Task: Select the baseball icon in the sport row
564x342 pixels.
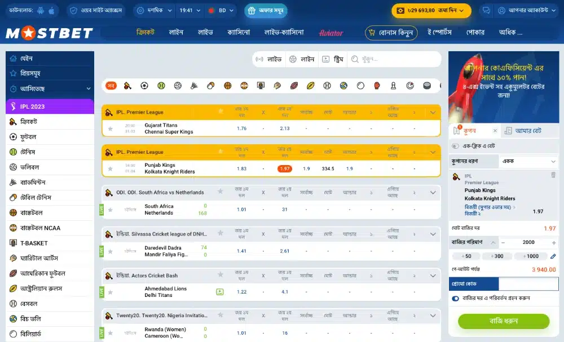Action: [327, 86]
